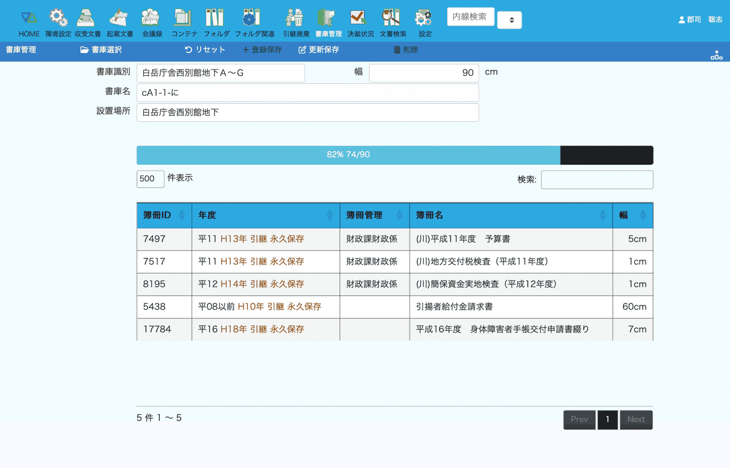730x468 pixels.
Task: Sort table by 幅 column
Action: pyautogui.click(x=632, y=215)
